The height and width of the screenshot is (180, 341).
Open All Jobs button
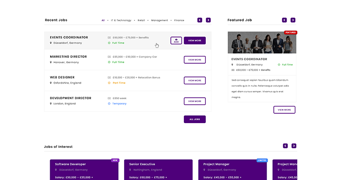point(195,119)
